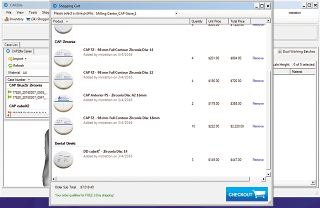Click mstratton username in CAPZilla window
Viewport: 320px width, 208px height.
point(294,12)
